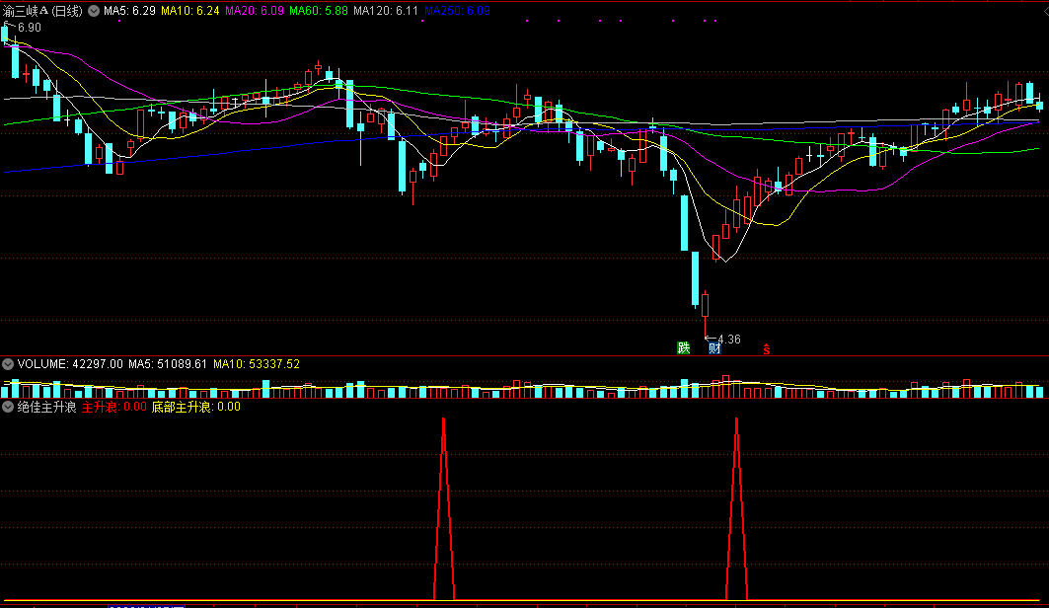Click the green 跌 marker icon
1049x608 pixels.
coord(683,347)
